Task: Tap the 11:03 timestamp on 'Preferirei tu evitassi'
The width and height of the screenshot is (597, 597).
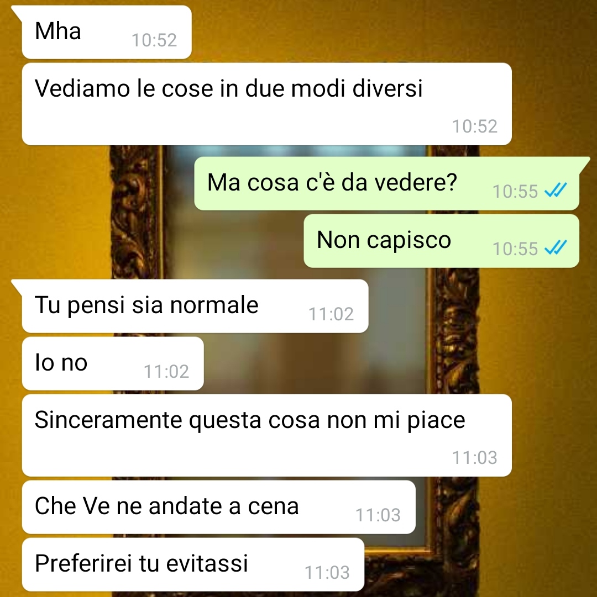Action: tap(327, 572)
